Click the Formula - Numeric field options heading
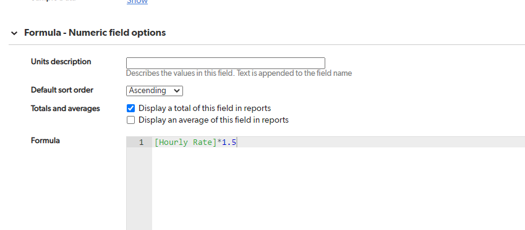525x230 pixels. coord(95,33)
